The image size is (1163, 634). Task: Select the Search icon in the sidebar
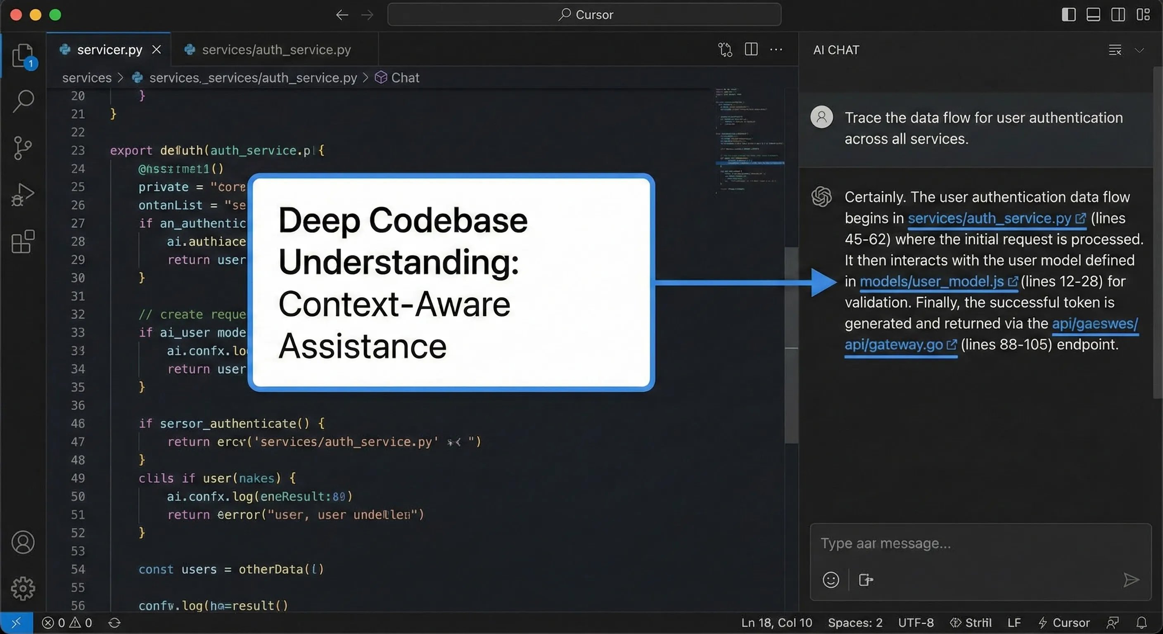click(x=23, y=101)
